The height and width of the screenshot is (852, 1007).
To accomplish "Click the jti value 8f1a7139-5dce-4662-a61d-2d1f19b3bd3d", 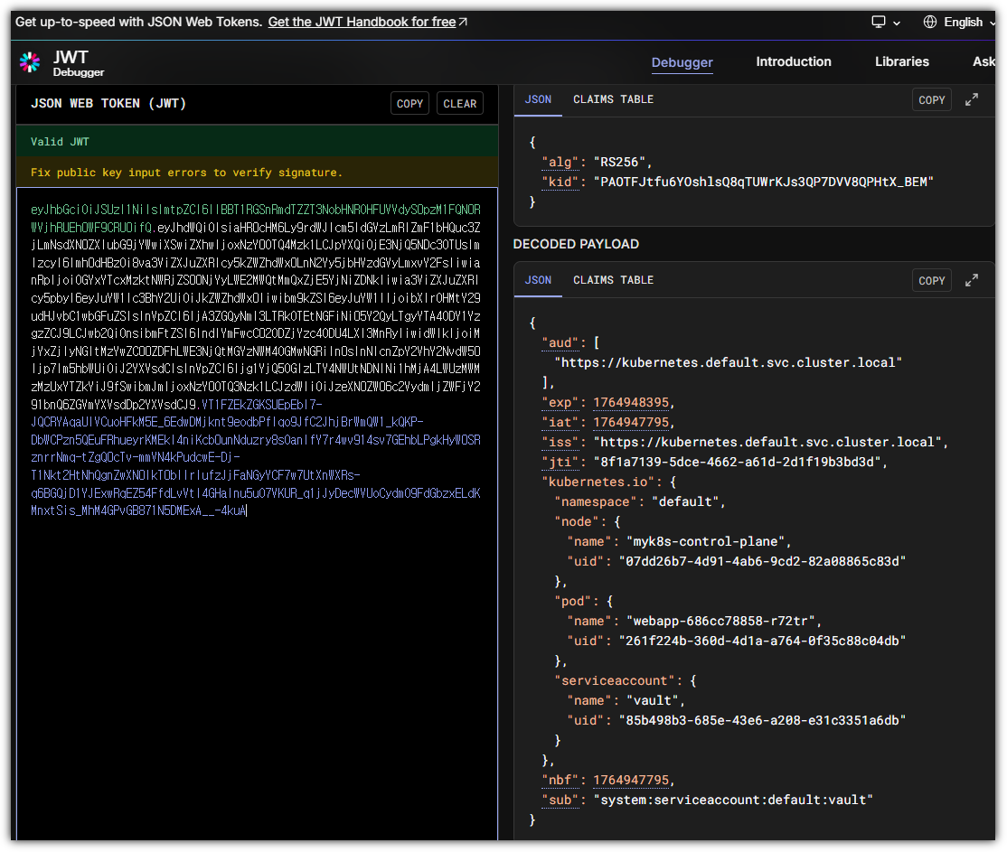I will click(x=738, y=463).
